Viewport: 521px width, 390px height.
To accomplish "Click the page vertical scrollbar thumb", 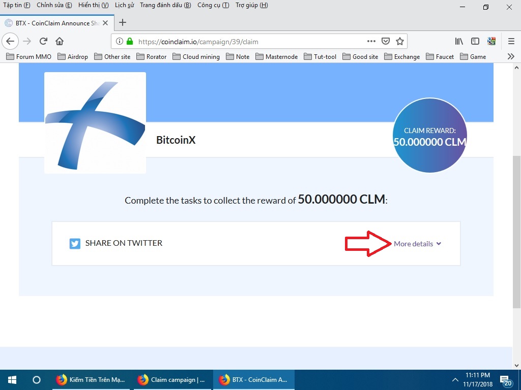I will (516, 232).
